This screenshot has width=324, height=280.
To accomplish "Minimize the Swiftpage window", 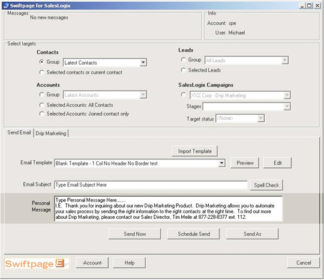I will pyautogui.click(x=302, y=5).
